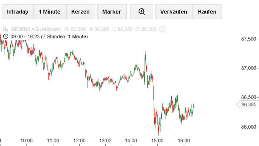The image size is (259, 146).
Task: Click the 87,000 price axis label
Action: click(249, 68)
